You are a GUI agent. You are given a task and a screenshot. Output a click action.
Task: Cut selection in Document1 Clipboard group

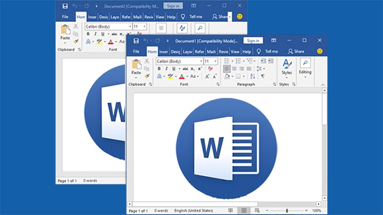coord(146,61)
